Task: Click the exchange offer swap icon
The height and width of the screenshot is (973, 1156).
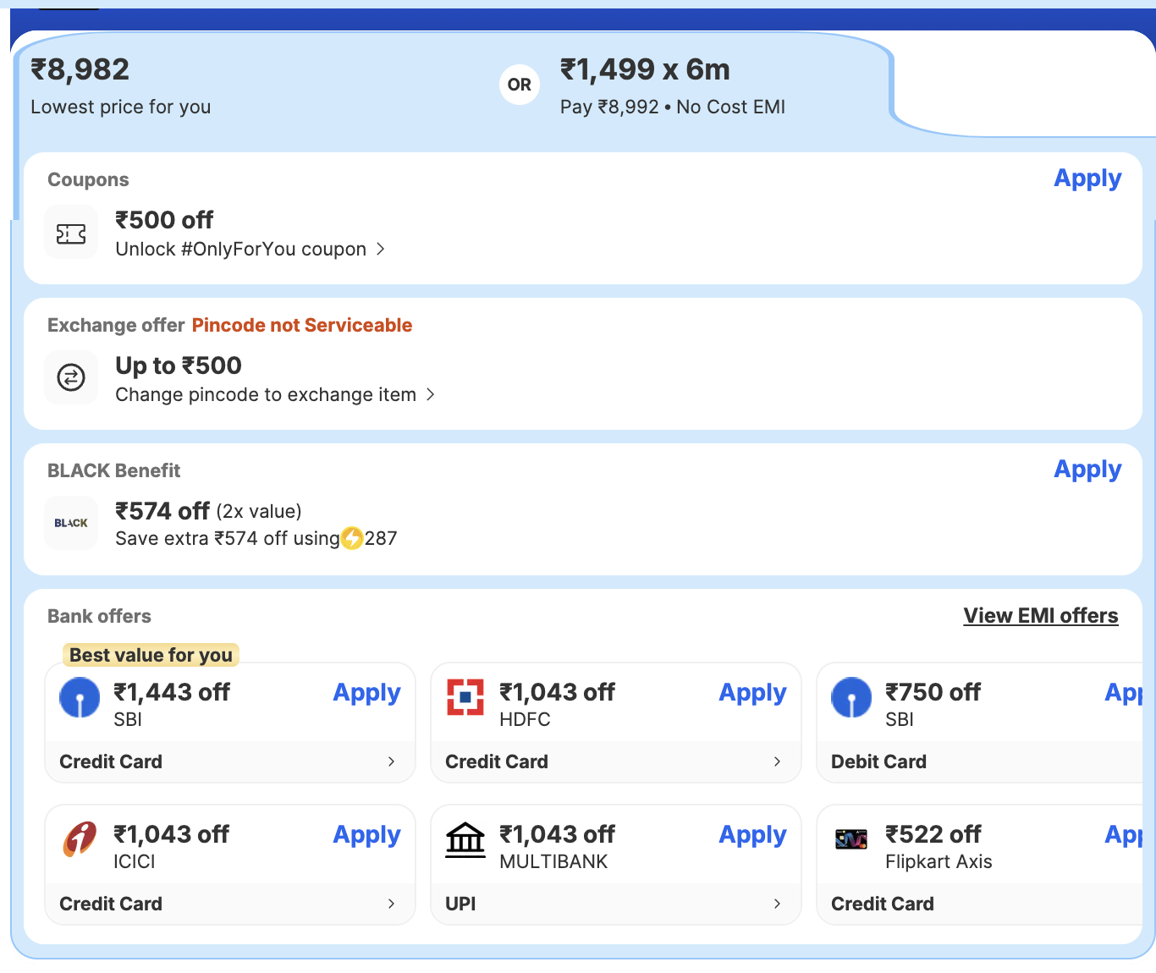Action: tap(71, 377)
